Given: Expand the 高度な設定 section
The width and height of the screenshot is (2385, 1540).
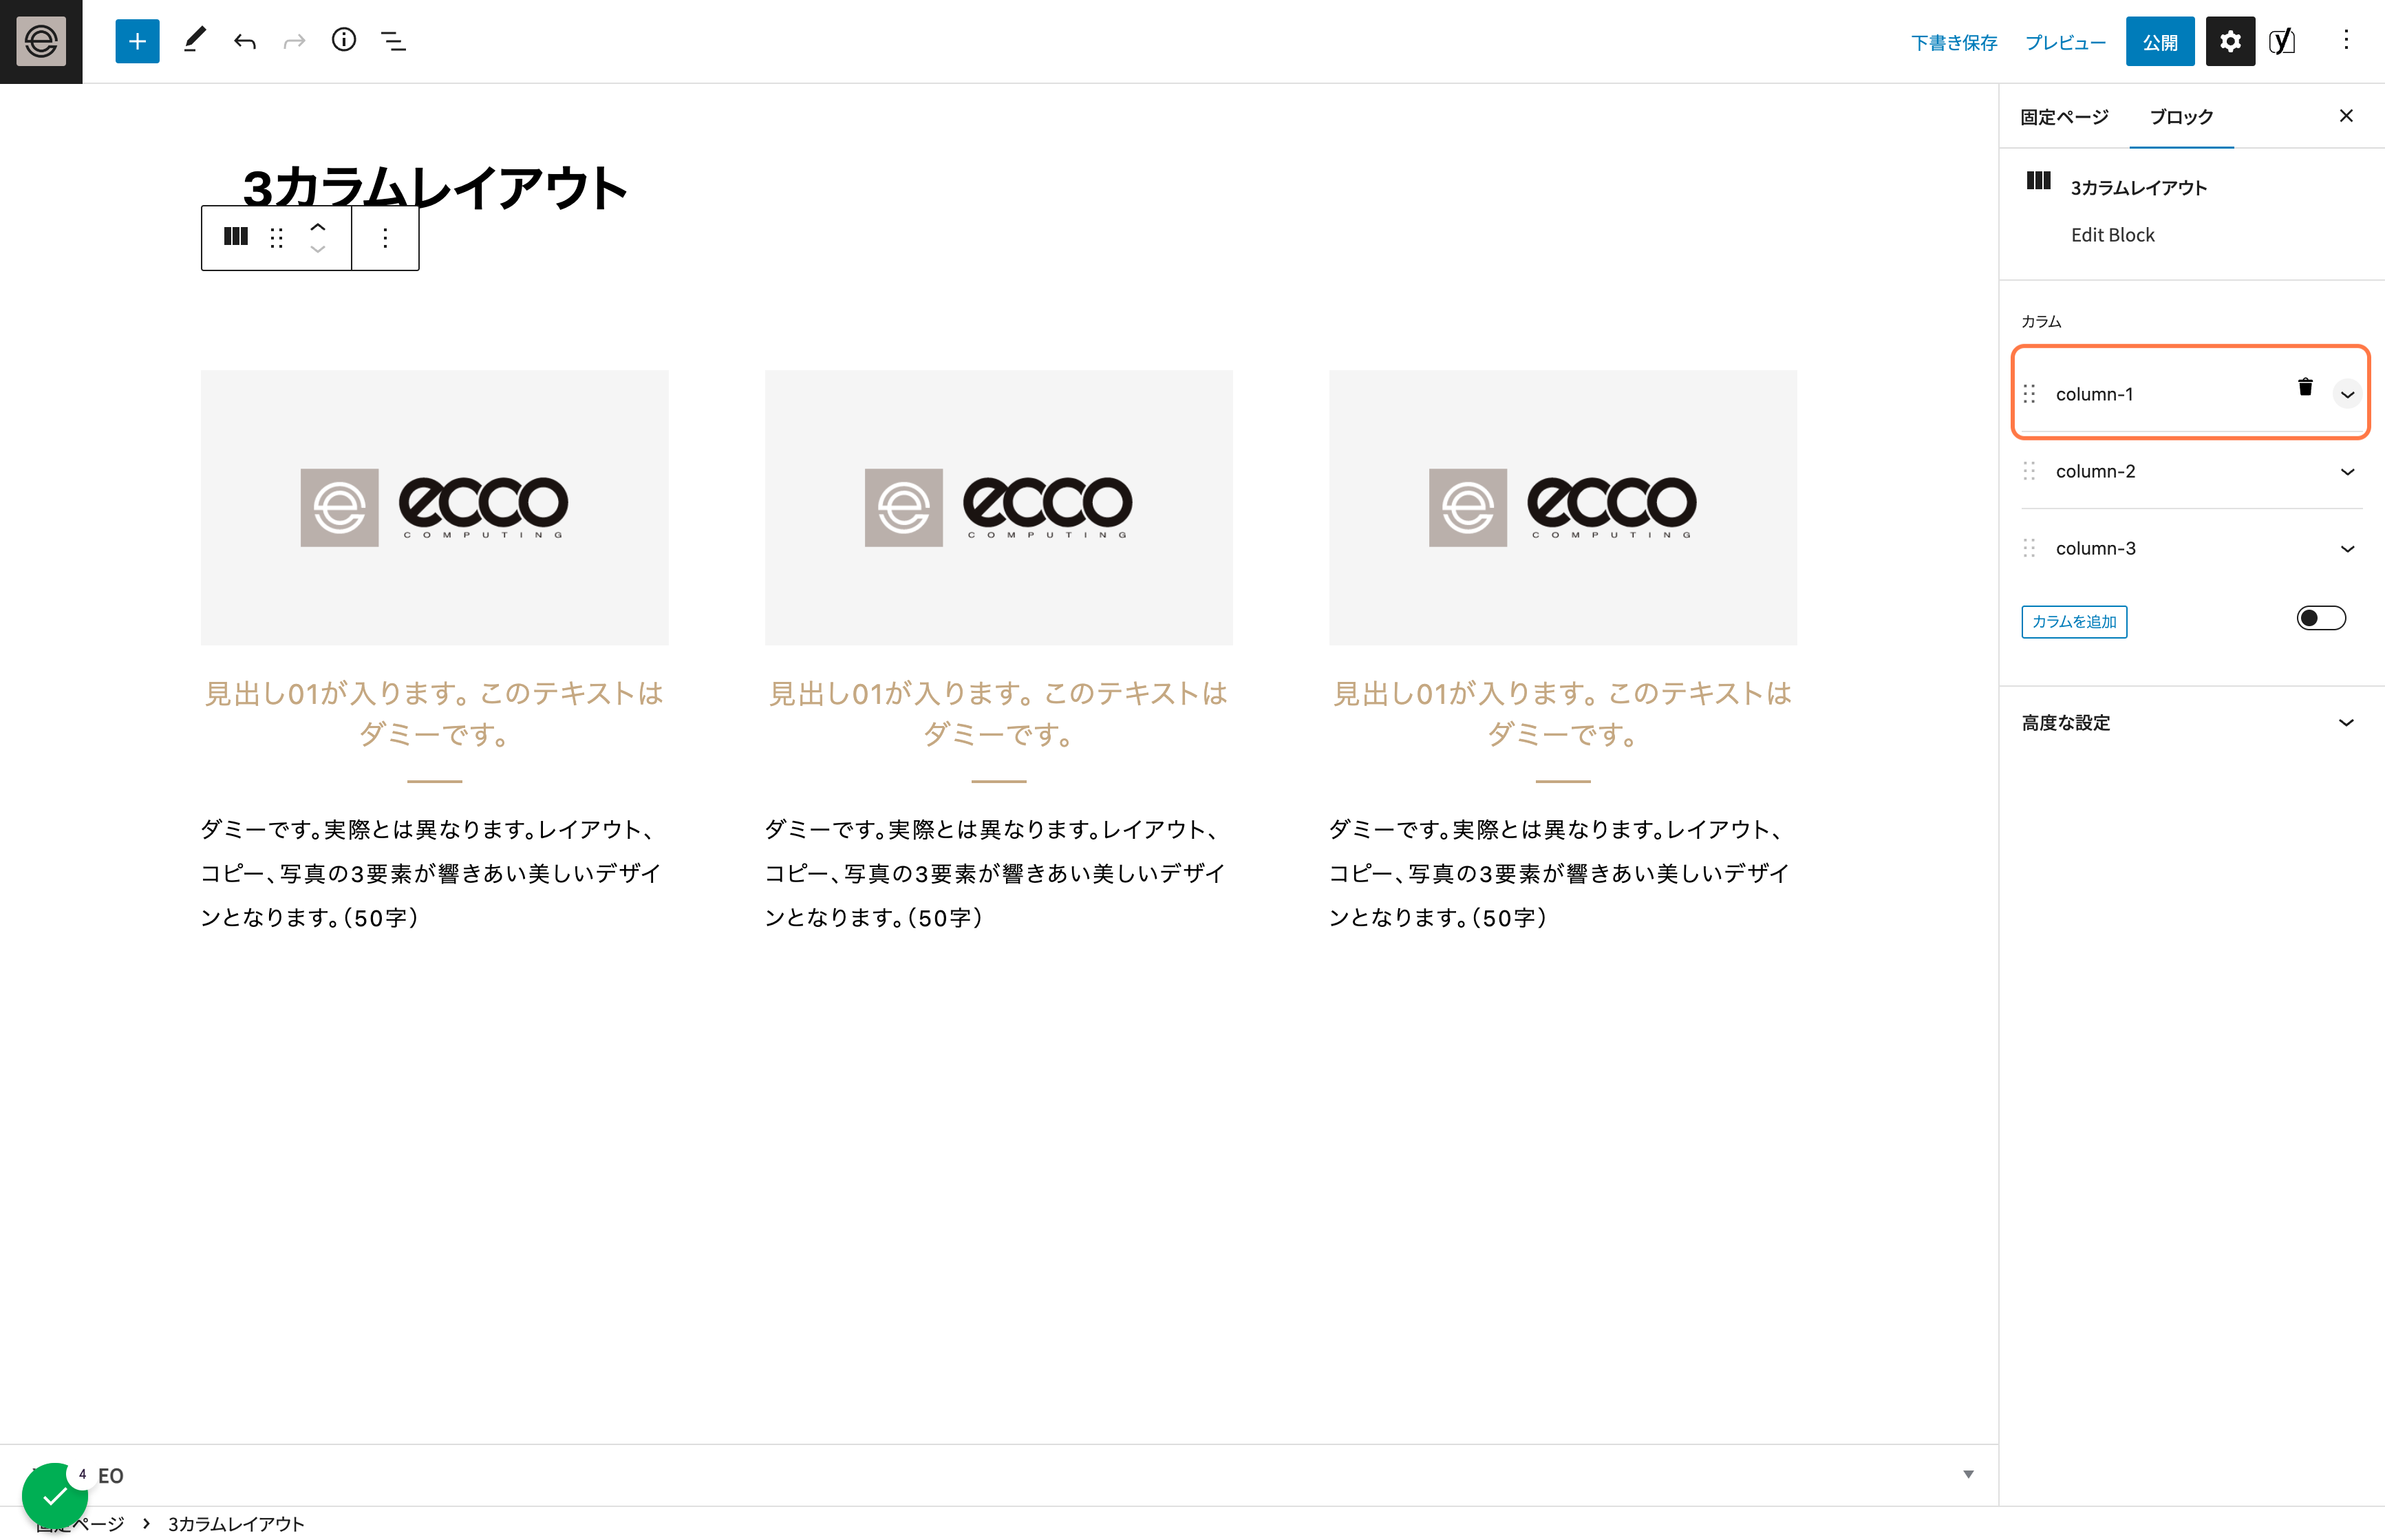Looking at the screenshot, I should point(2191,722).
